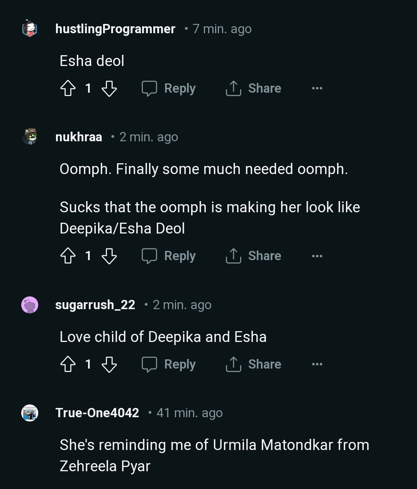The height and width of the screenshot is (489, 417).
Task: Upvote sugarrush_22's comment
Action: (68, 364)
